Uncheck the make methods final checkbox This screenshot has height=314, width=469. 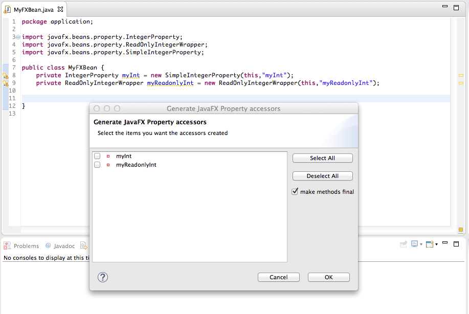point(295,192)
